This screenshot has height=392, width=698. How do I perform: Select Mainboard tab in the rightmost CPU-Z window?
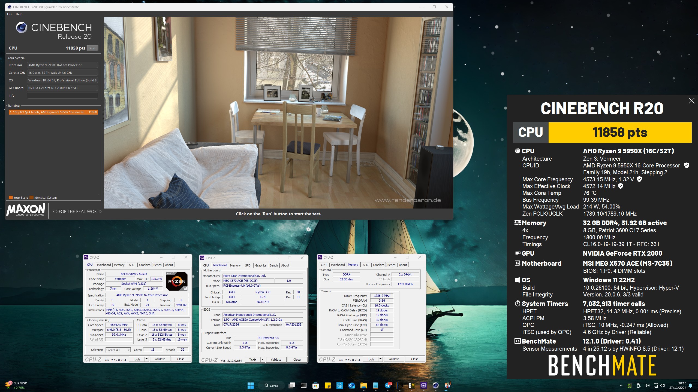pos(338,265)
